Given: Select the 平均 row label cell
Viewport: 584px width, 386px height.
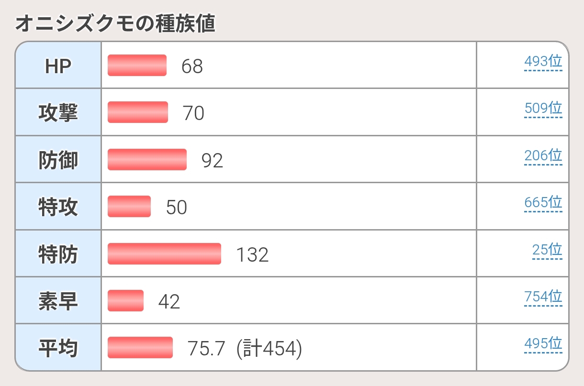Looking at the screenshot, I should click(58, 348).
